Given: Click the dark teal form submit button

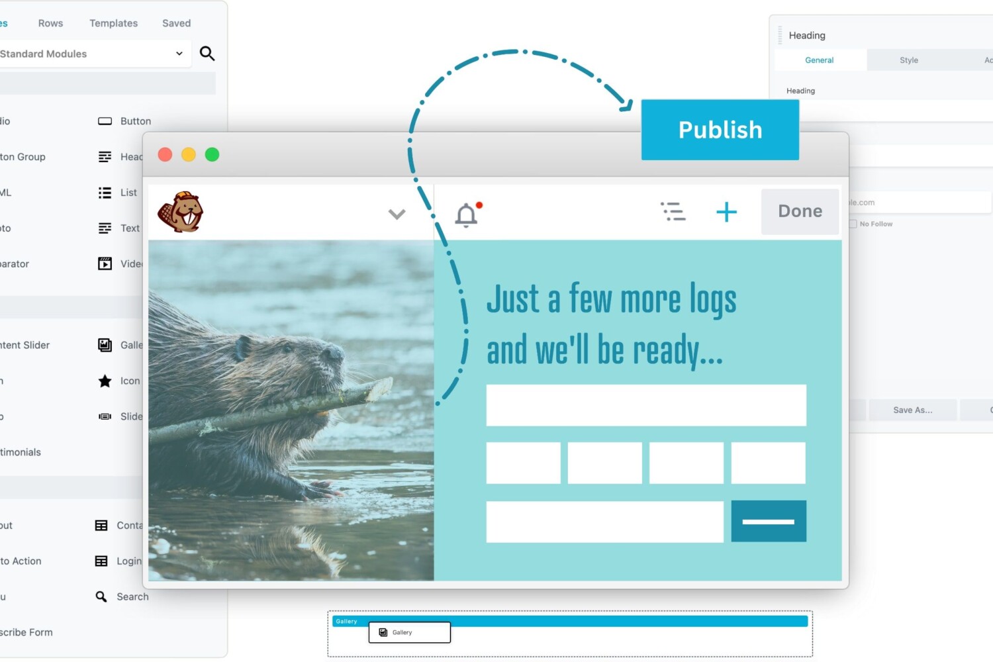Looking at the screenshot, I should 768,521.
